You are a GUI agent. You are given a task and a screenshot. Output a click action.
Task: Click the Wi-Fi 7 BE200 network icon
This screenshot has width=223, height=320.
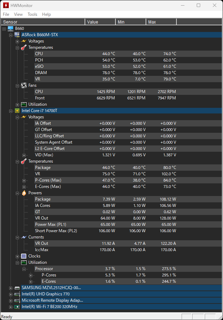[x=17, y=307]
